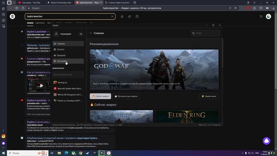This screenshot has height=156, width=277.
Task: Open Загрузки (Downloads) in Hydra sidebar
Action: click(x=68, y=55)
